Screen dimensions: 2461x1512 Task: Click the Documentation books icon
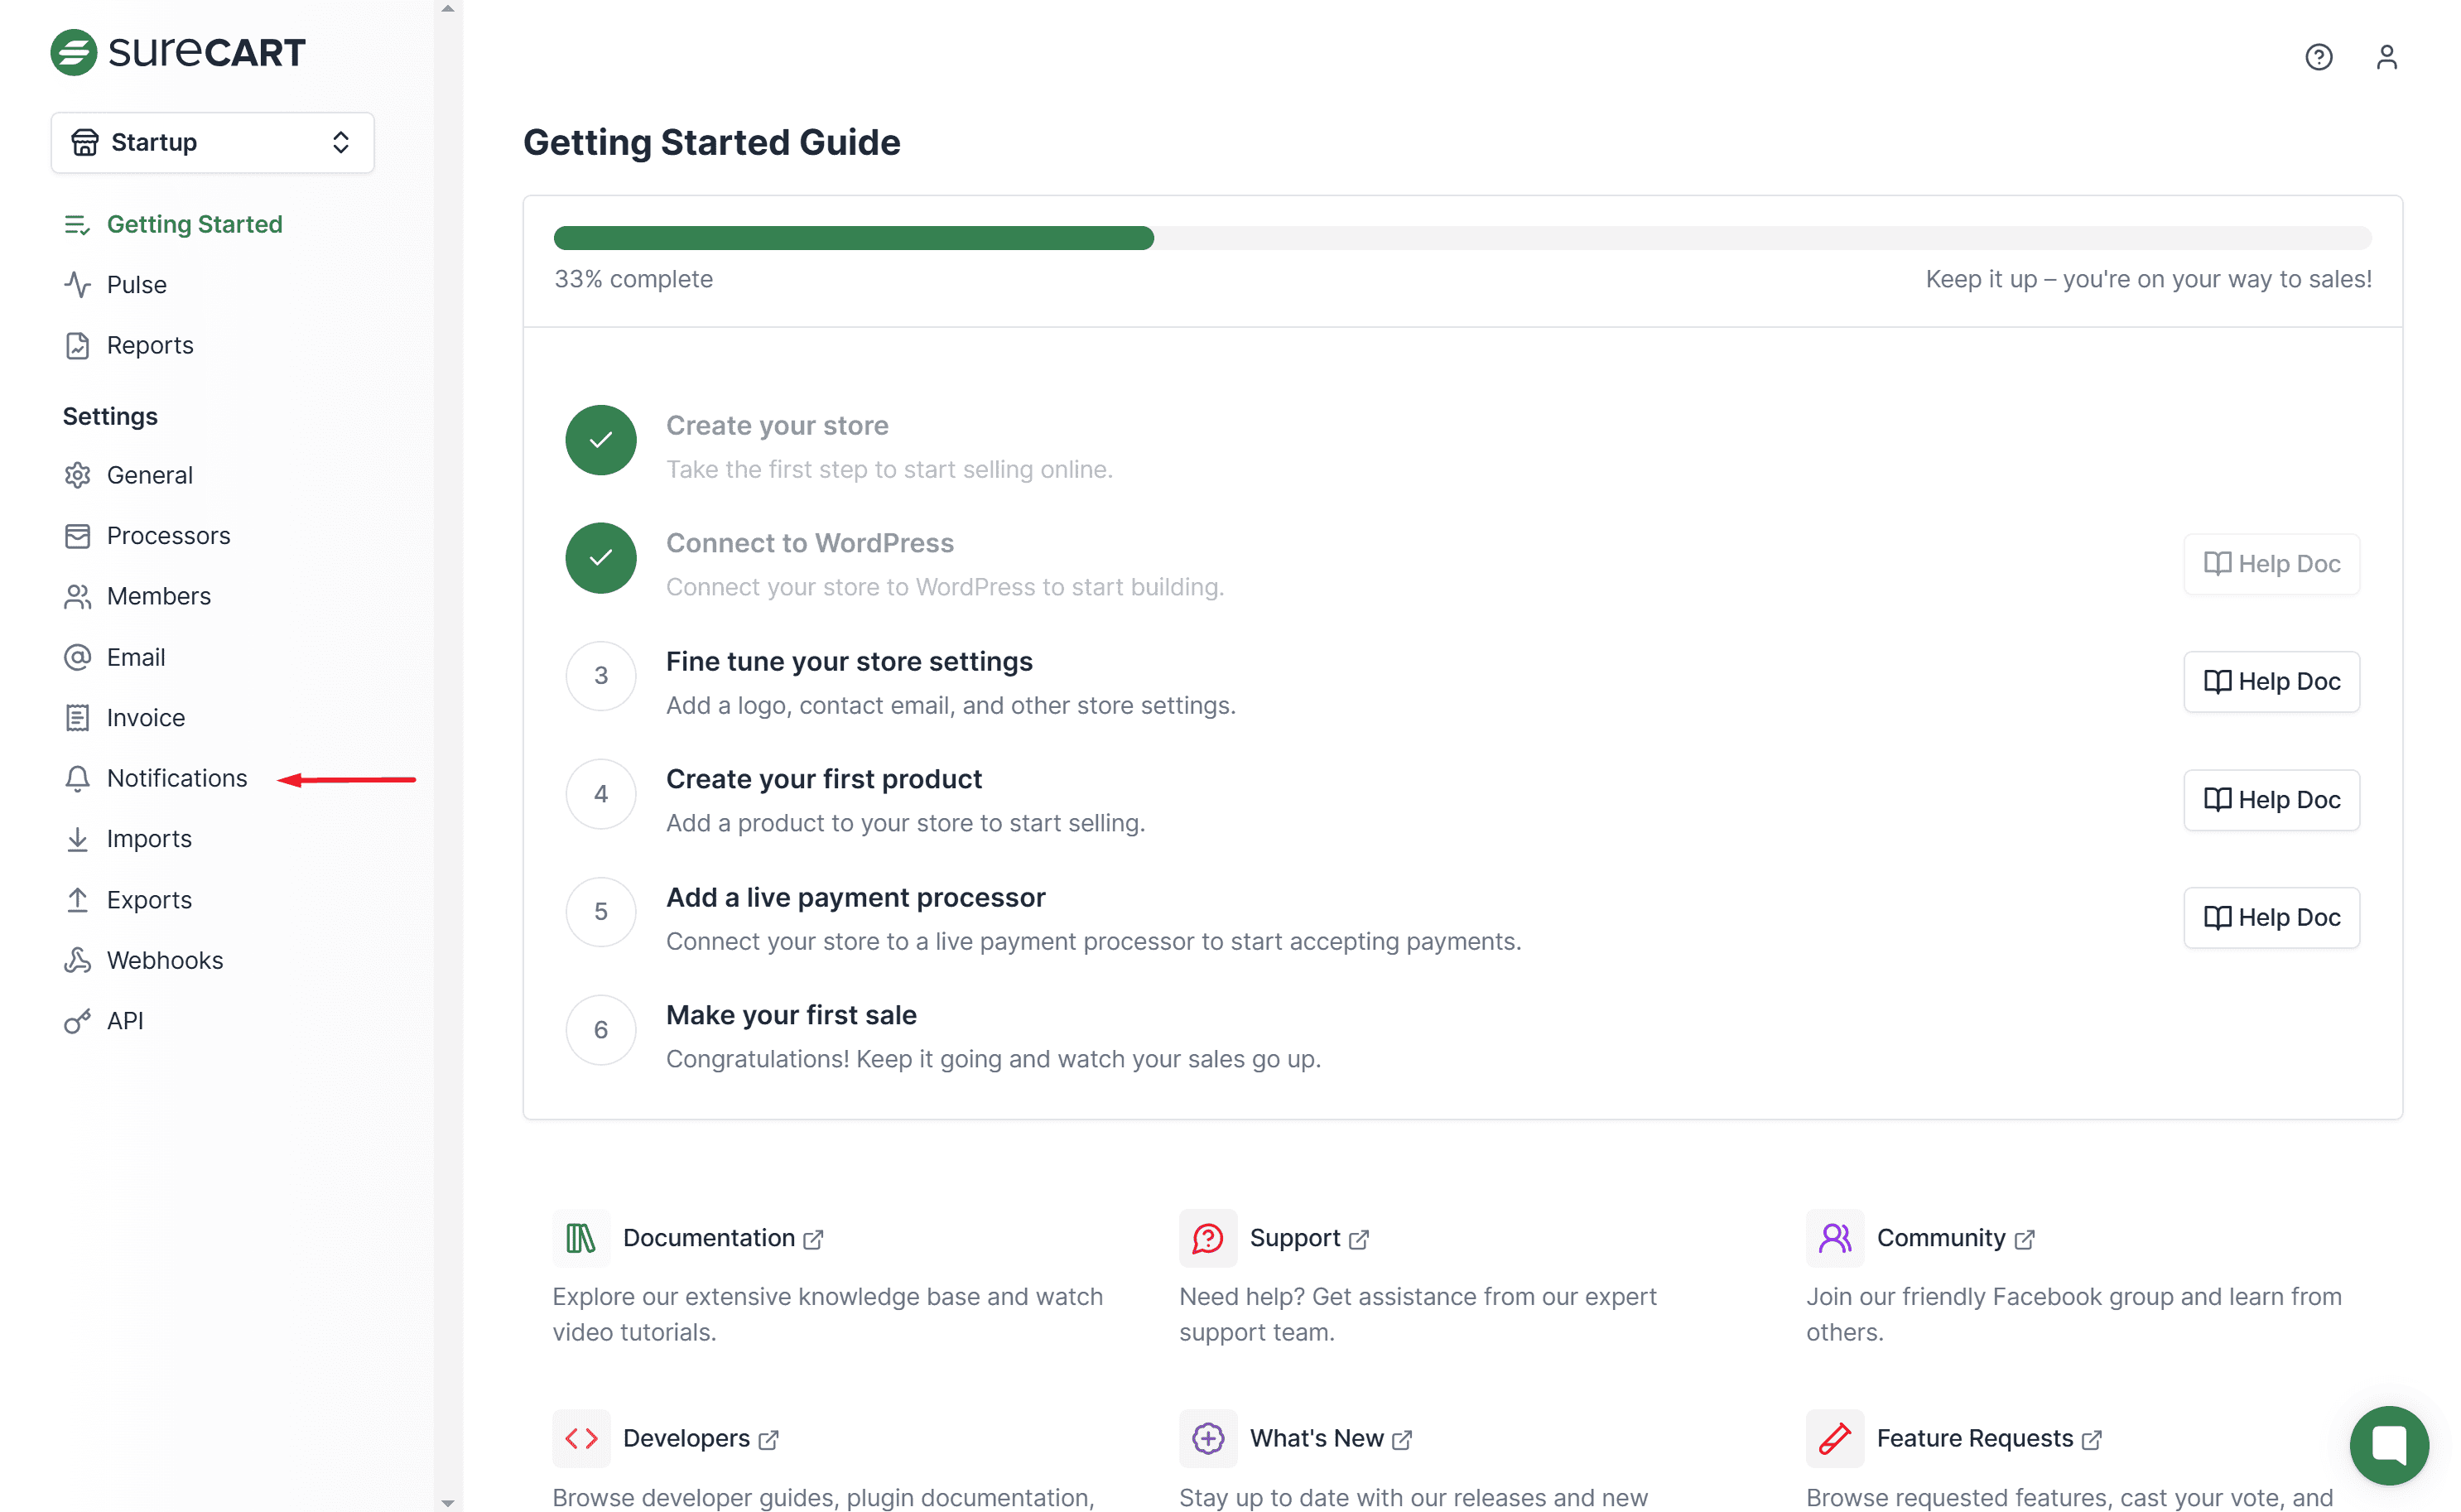[580, 1238]
